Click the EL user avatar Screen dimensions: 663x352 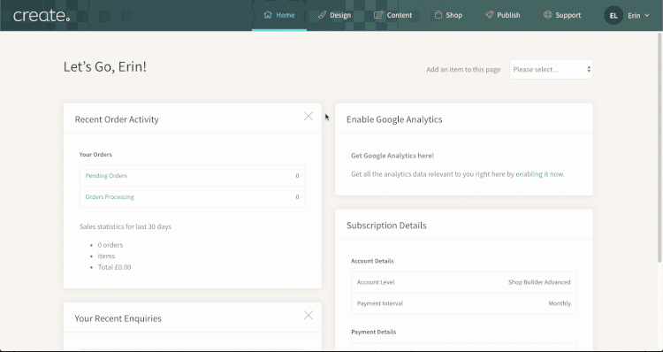coord(613,16)
